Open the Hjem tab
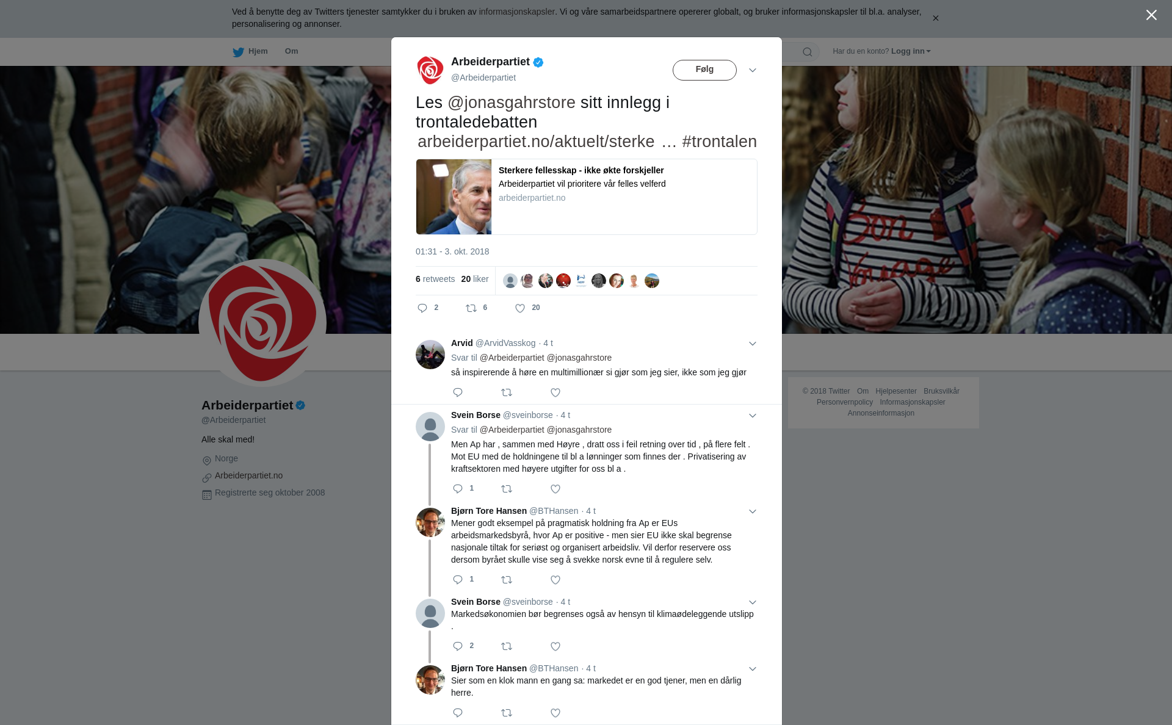Viewport: 1172px width, 725px height. coord(250,51)
